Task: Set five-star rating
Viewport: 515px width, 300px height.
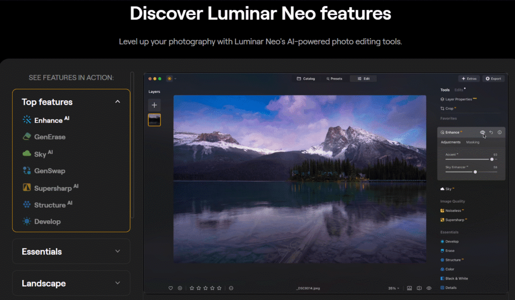Action: (x=219, y=288)
